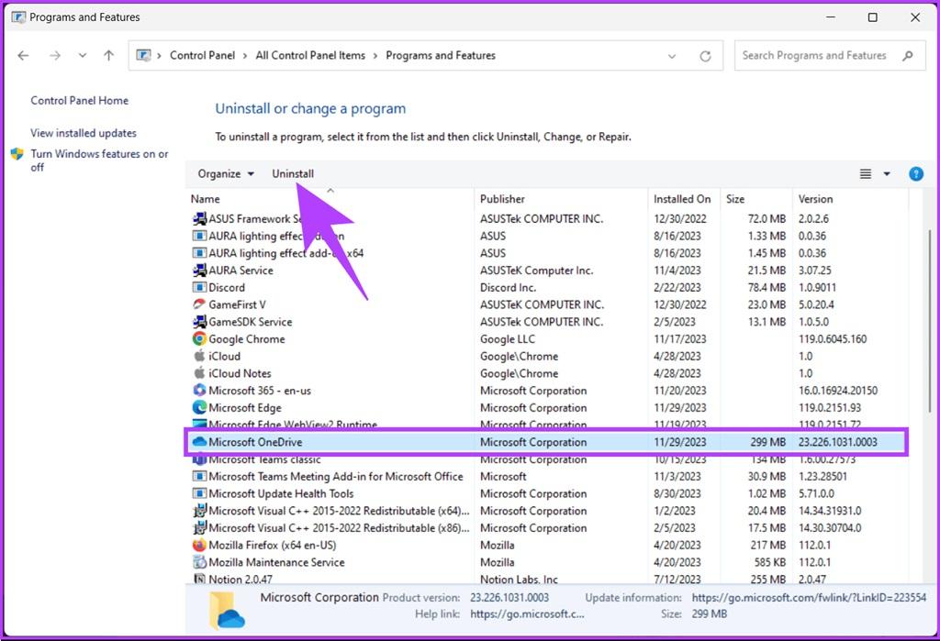Image resolution: width=940 pixels, height=641 pixels.
Task: Click the Windows features shield icon
Action: tap(17, 154)
